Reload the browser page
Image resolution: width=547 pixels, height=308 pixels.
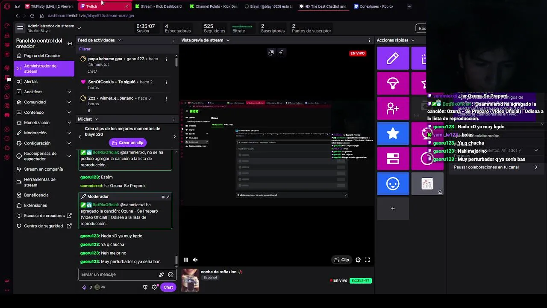(32, 16)
